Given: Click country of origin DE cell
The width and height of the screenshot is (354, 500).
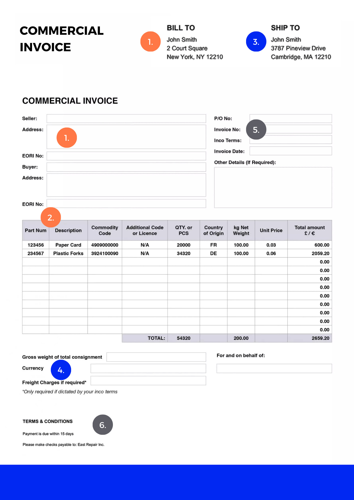Looking at the screenshot, I should coord(214,253).
